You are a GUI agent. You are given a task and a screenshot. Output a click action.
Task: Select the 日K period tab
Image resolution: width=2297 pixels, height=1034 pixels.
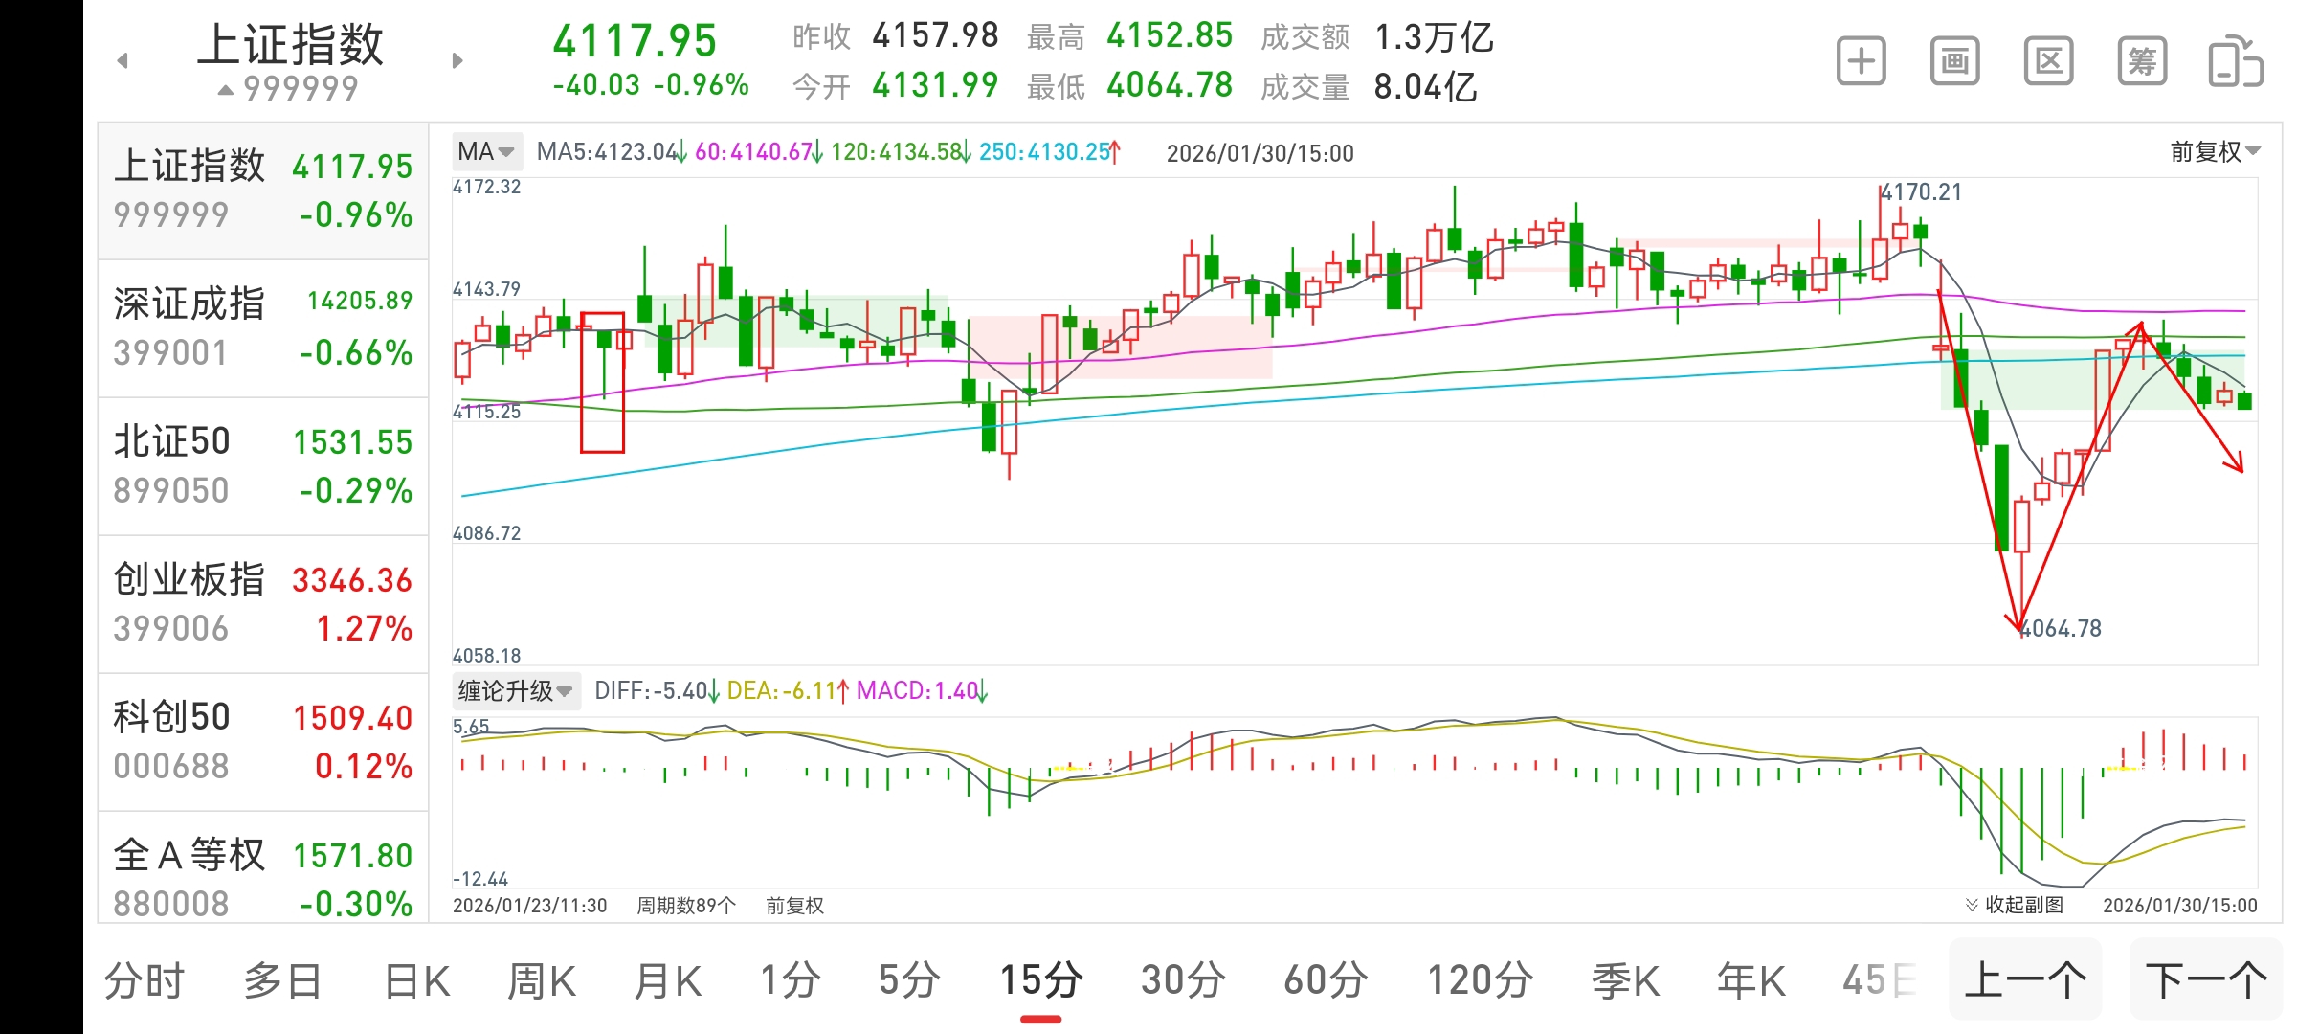point(416,980)
